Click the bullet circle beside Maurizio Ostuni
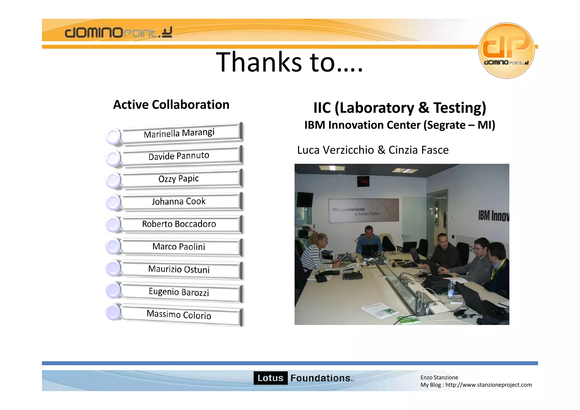 114,268
